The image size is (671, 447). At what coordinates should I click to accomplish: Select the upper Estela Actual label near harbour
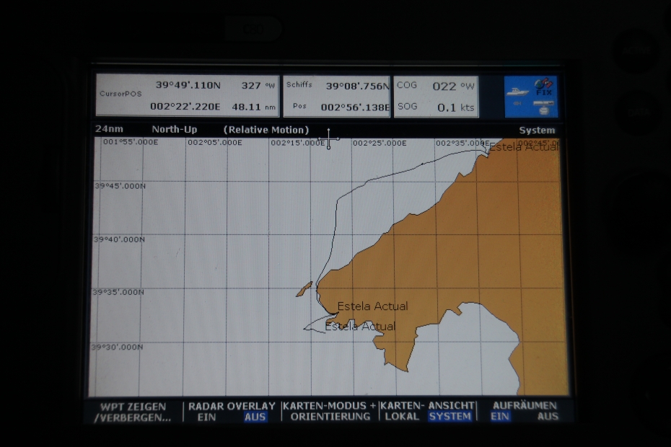(x=373, y=306)
